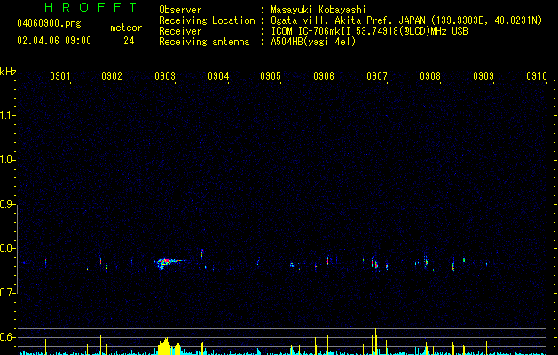The width and height of the screenshot is (558, 355).
Task: Click the tallest yellow power spike near 0907
Action: tap(376, 342)
